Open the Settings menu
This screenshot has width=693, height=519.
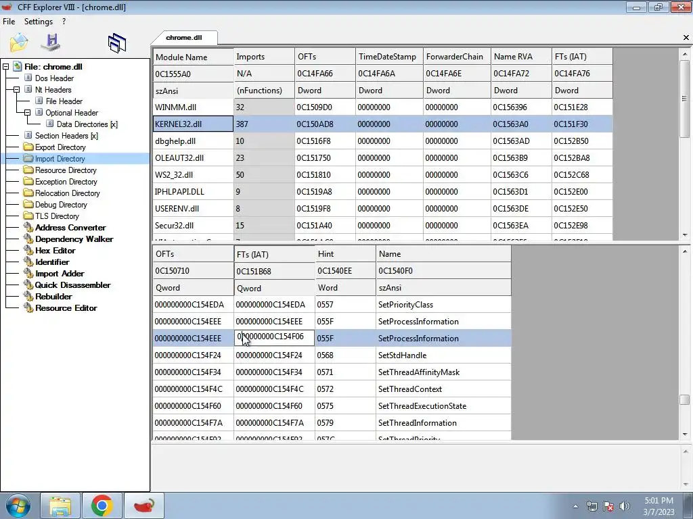[x=39, y=21]
